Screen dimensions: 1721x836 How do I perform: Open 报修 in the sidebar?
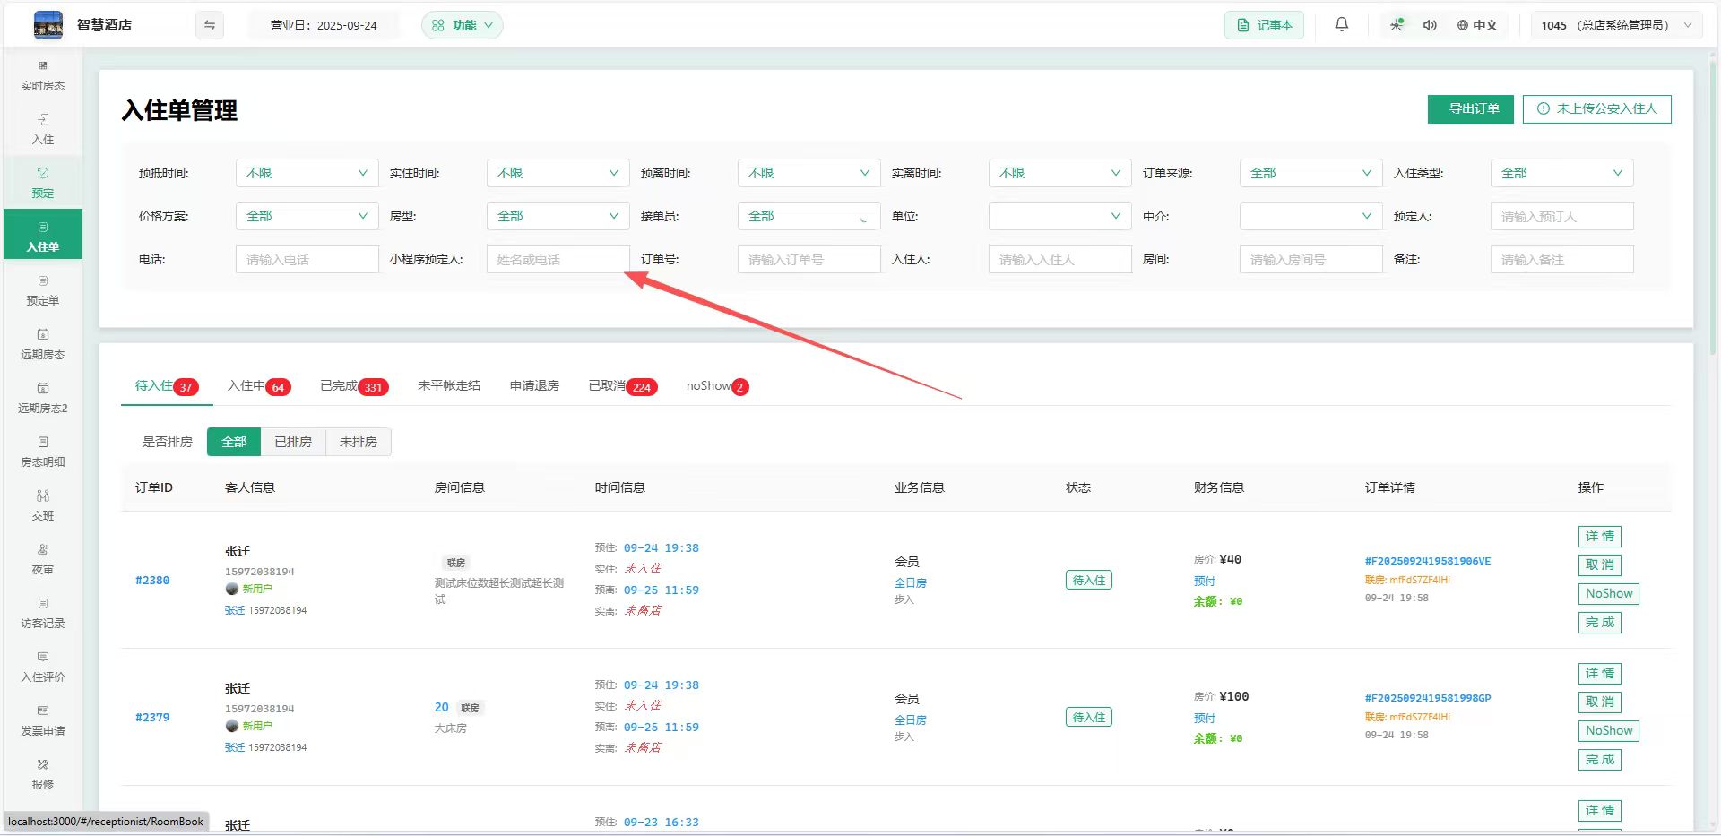43,775
